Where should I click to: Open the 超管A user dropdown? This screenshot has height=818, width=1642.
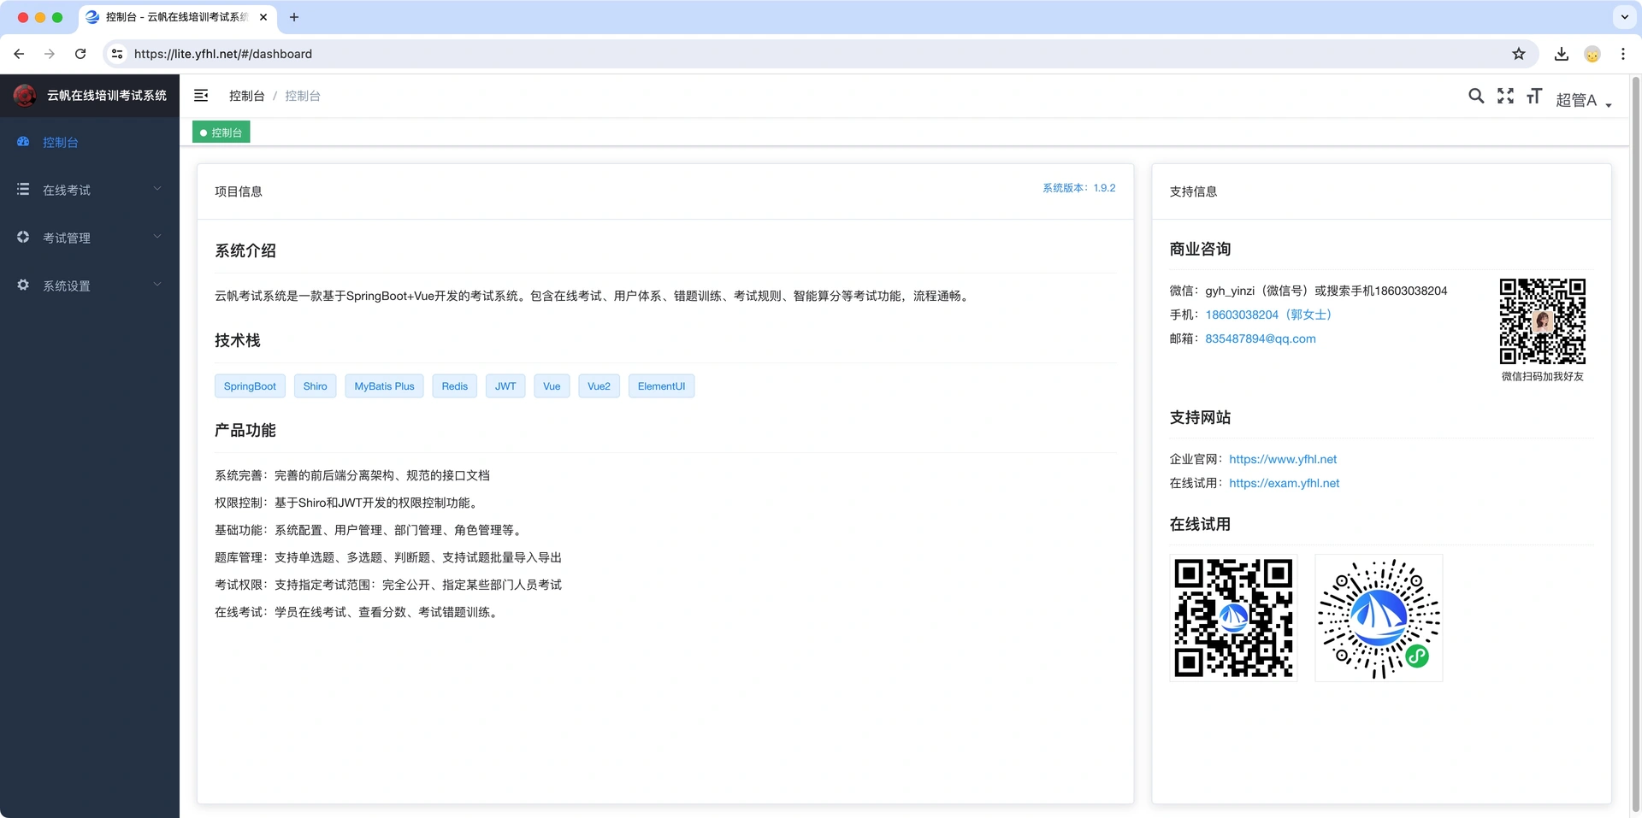pos(1583,100)
